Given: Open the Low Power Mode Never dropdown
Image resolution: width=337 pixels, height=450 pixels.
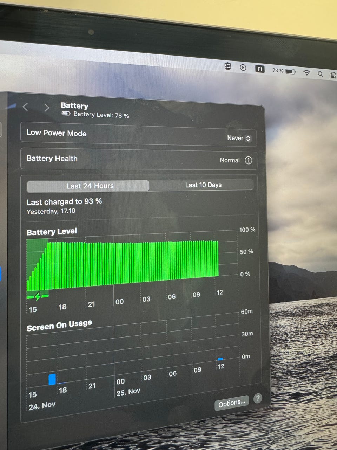Looking at the screenshot, I should click(x=239, y=138).
